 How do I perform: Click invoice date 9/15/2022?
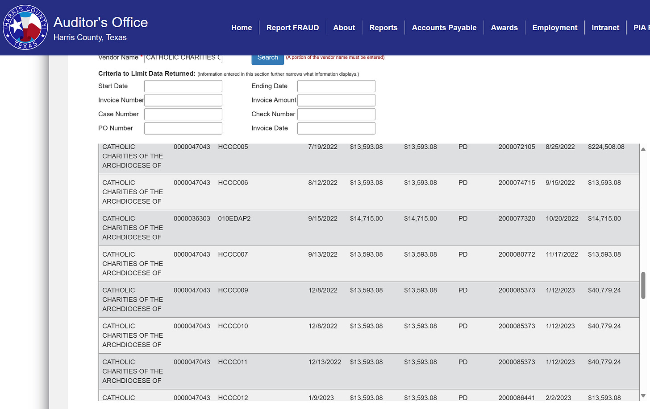click(x=323, y=218)
